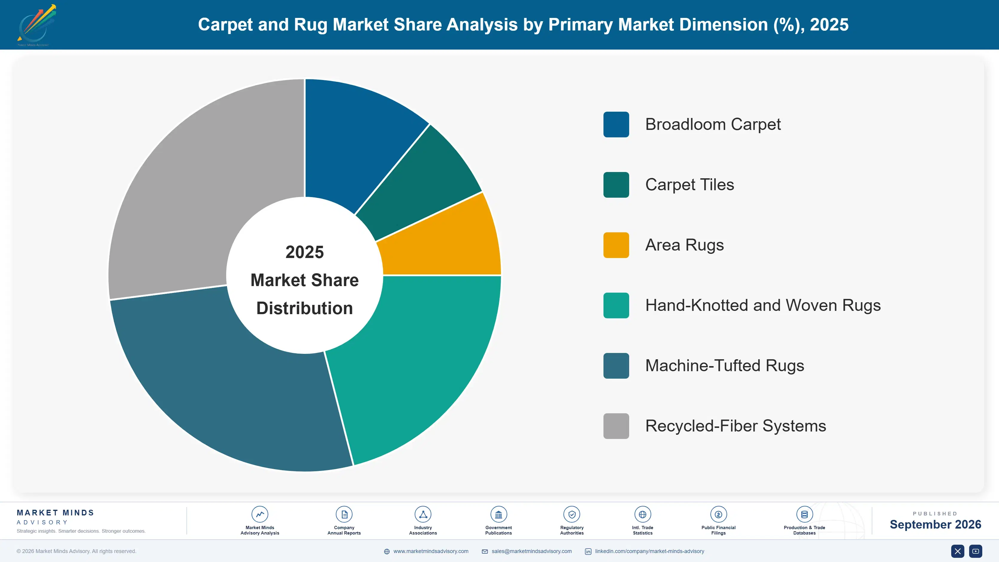Select Hand-Knotted and Woven Rugs legend label
The height and width of the screenshot is (562, 999).
[x=763, y=305]
